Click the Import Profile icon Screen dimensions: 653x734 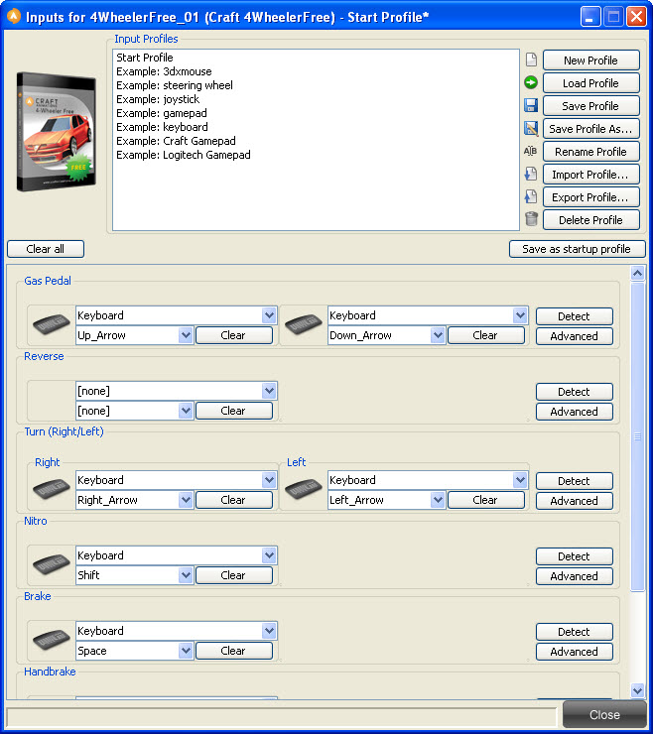(531, 174)
